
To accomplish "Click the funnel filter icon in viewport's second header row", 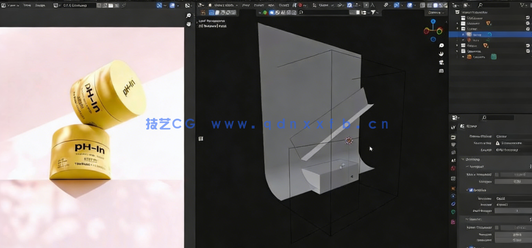I will click(373, 12).
